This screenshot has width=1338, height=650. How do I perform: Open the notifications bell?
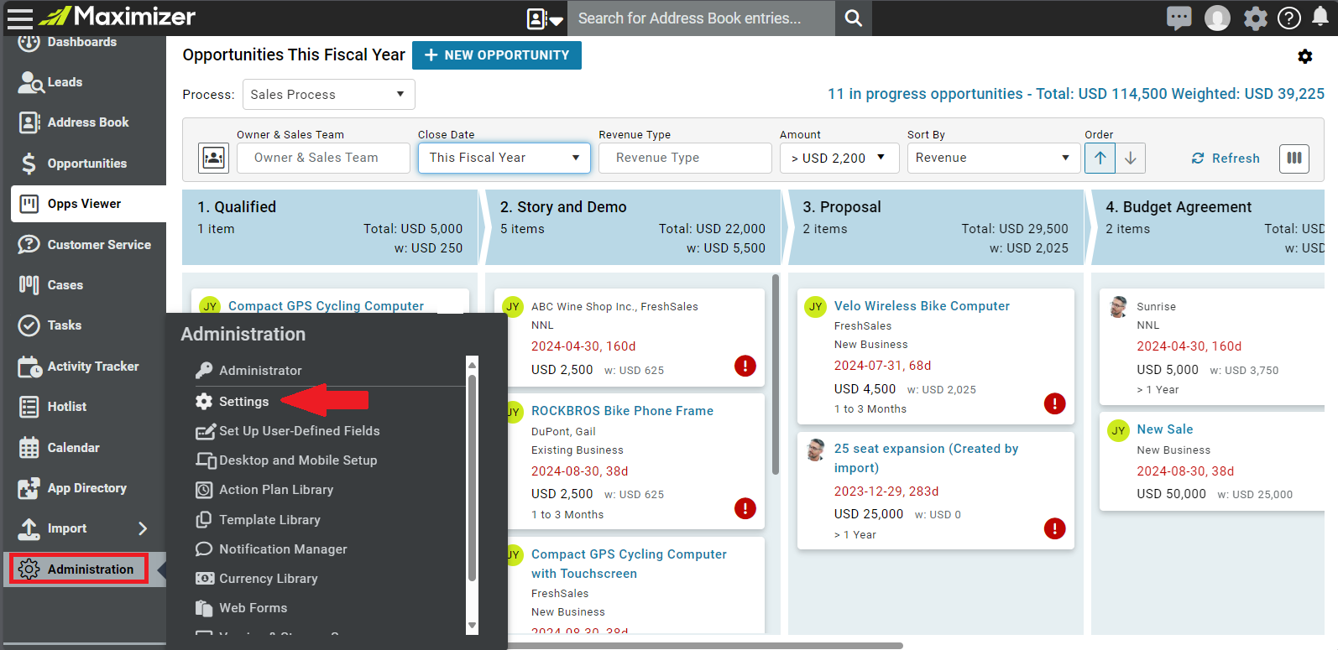pos(1320,18)
